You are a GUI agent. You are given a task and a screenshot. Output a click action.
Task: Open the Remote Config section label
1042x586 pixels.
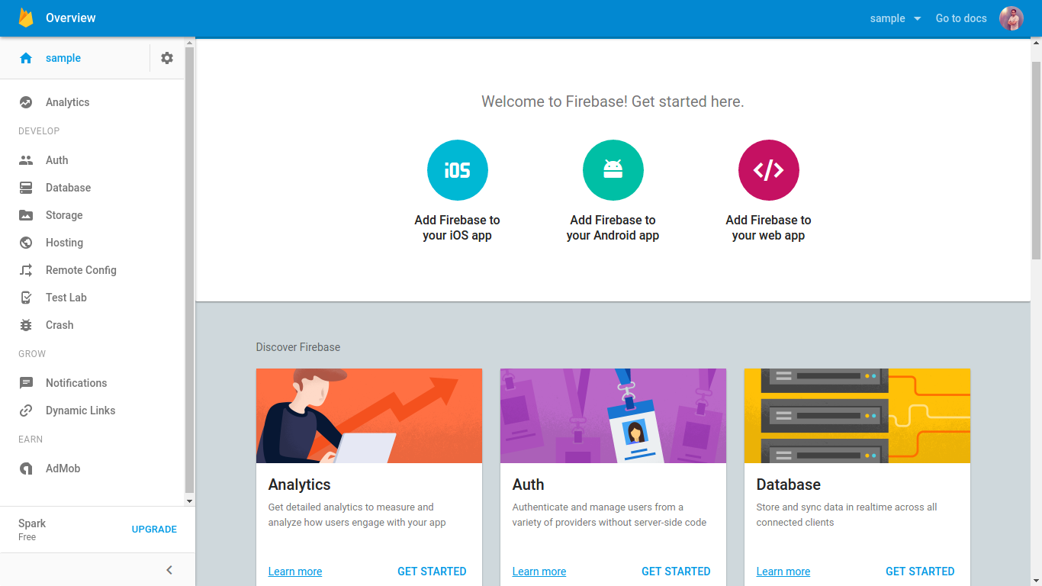(x=82, y=270)
